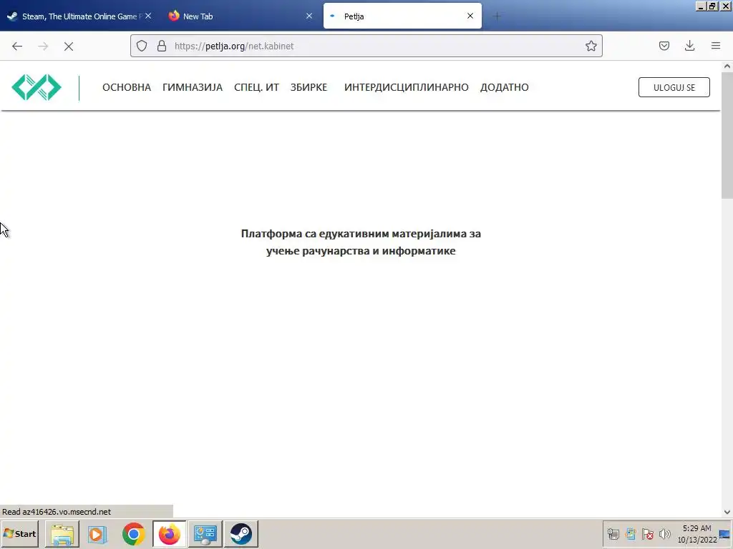Open the ИНТЕРДИСЦИПЛИНАРНО menu item

tap(407, 87)
